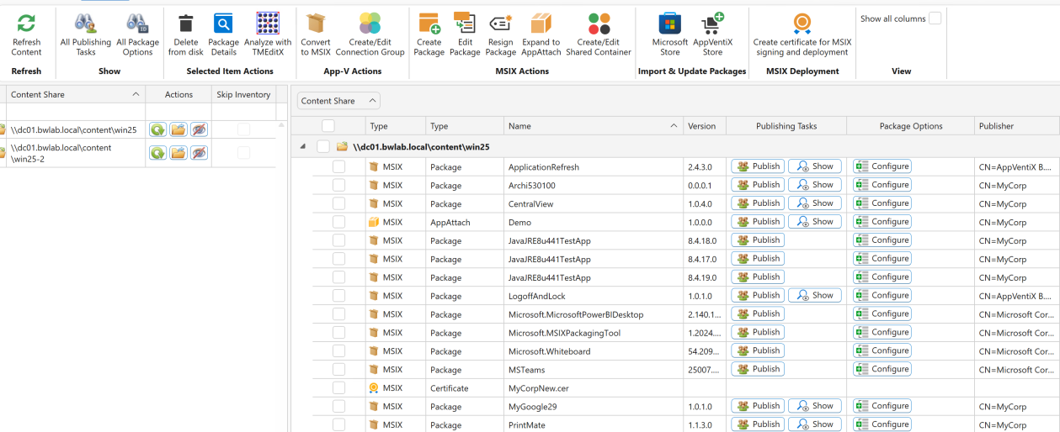Tick the MSTeams row checkbox
Screen dimensions: 1060x432
338,370
